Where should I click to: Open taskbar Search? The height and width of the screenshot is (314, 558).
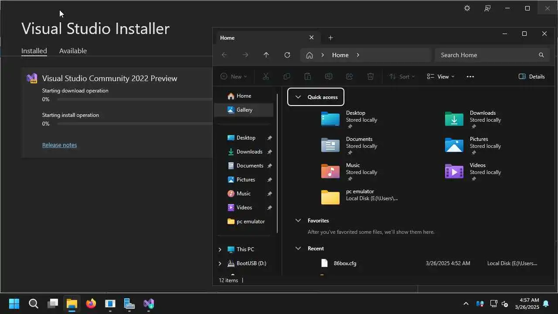point(34,304)
